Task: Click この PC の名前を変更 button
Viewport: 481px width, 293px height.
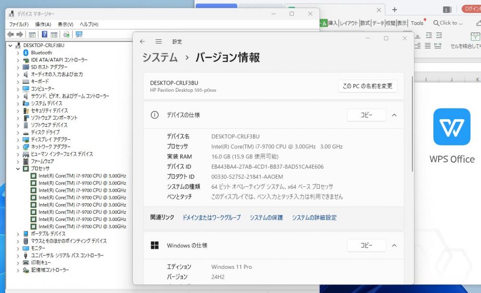Action: click(x=367, y=86)
